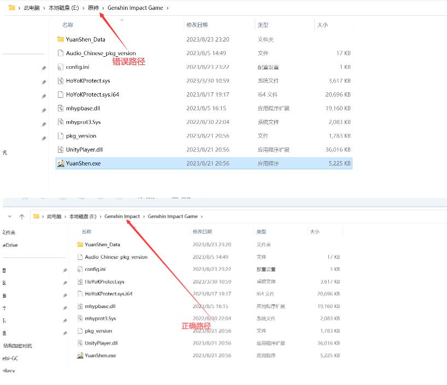Screen dimensions: 447x385
Task: Click 配置设置 type cell in top window
Action: (268, 67)
